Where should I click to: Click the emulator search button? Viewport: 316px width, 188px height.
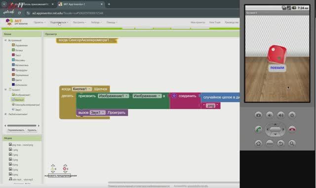point(292,143)
